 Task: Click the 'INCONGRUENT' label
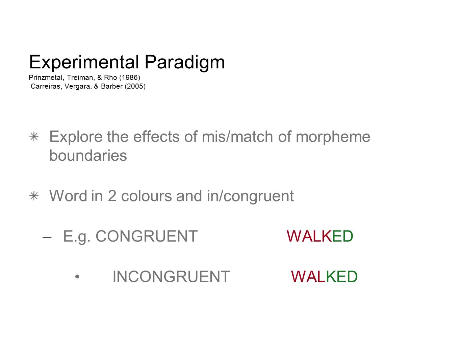coord(171,277)
